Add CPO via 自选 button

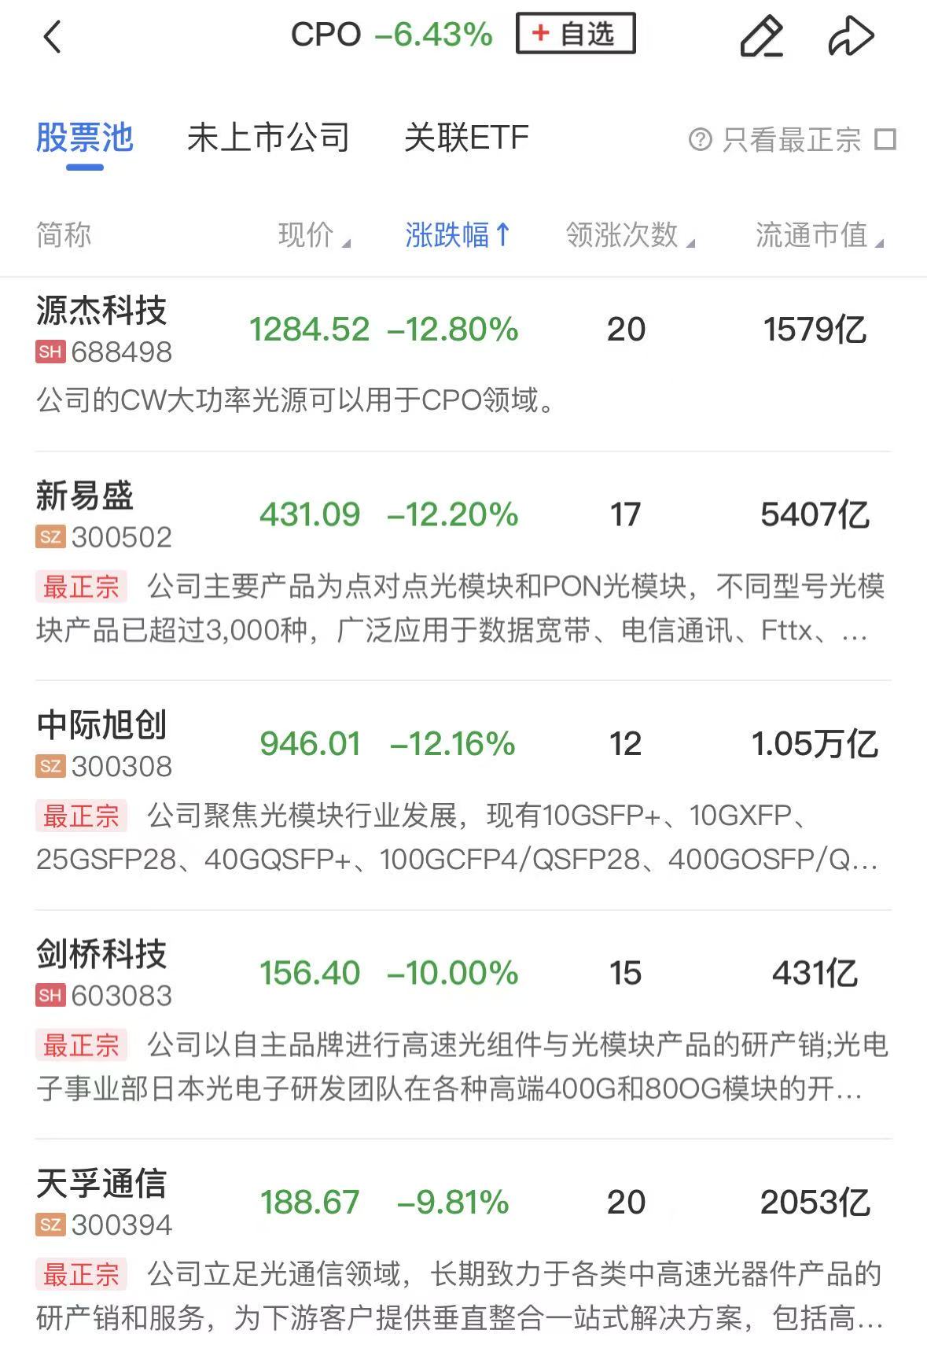click(x=576, y=34)
